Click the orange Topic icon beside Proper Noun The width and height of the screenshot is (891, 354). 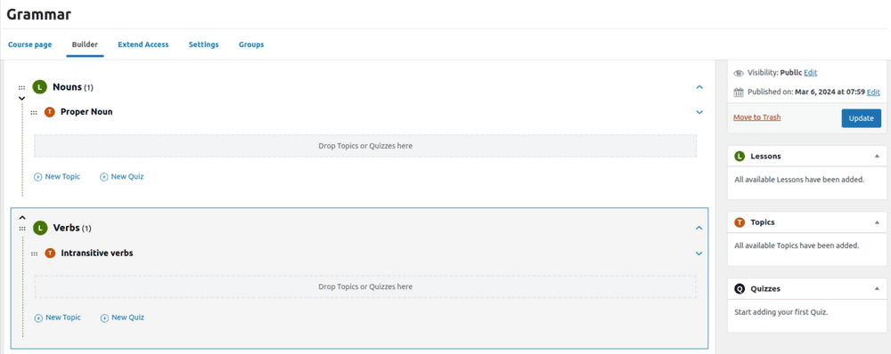coord(49,112)
